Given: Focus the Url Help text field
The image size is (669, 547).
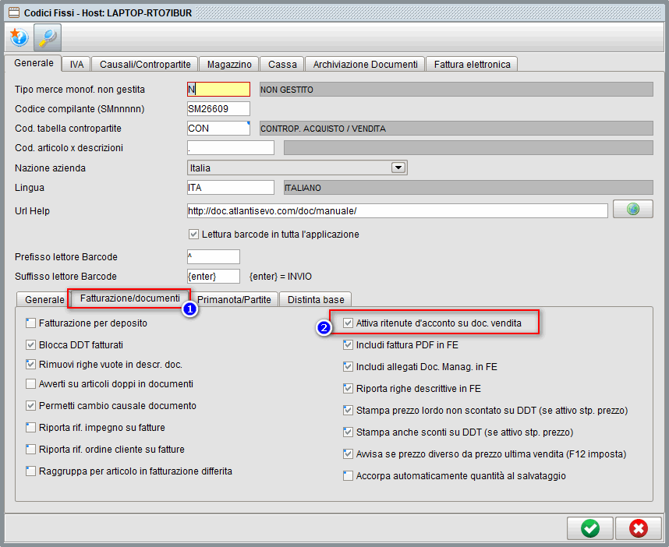Looking at the screenshot, I should (397, 210).
